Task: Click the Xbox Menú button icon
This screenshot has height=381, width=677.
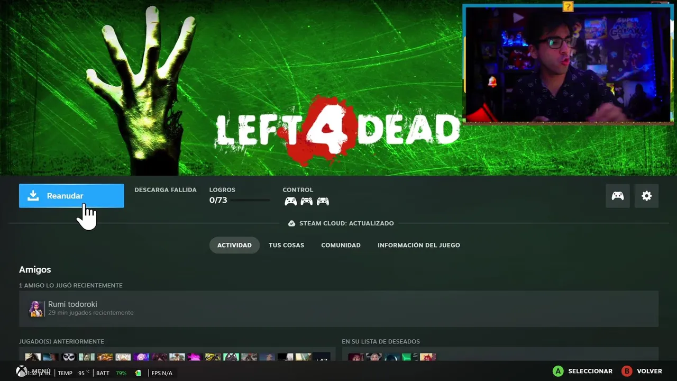Action: (x=22, y=371)
